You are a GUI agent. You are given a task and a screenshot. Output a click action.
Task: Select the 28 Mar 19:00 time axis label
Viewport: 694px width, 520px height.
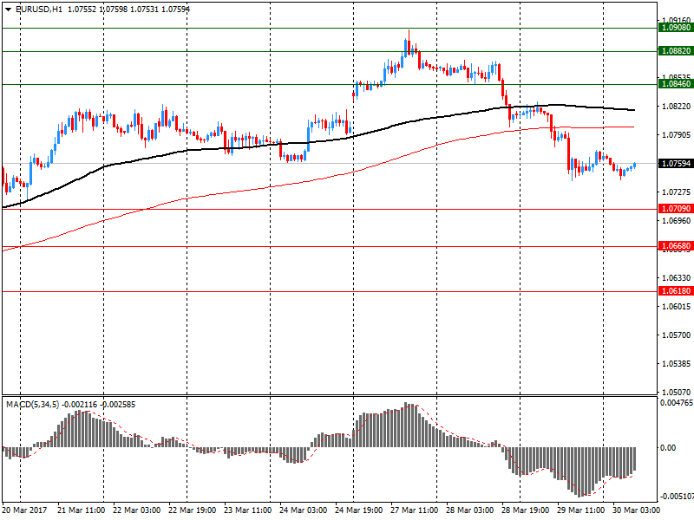click(x=525, y=510)
